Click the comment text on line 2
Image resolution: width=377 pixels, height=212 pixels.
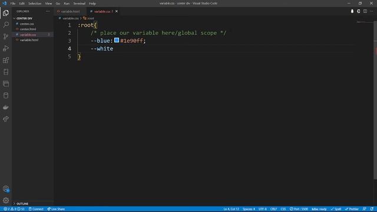click(158, 33)
